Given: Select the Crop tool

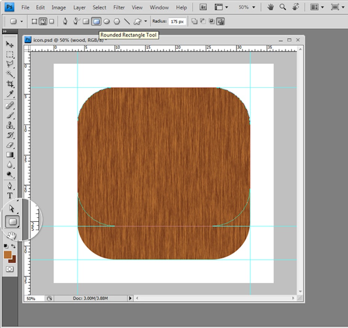Looking at the screenshot, I should (10, 84).
